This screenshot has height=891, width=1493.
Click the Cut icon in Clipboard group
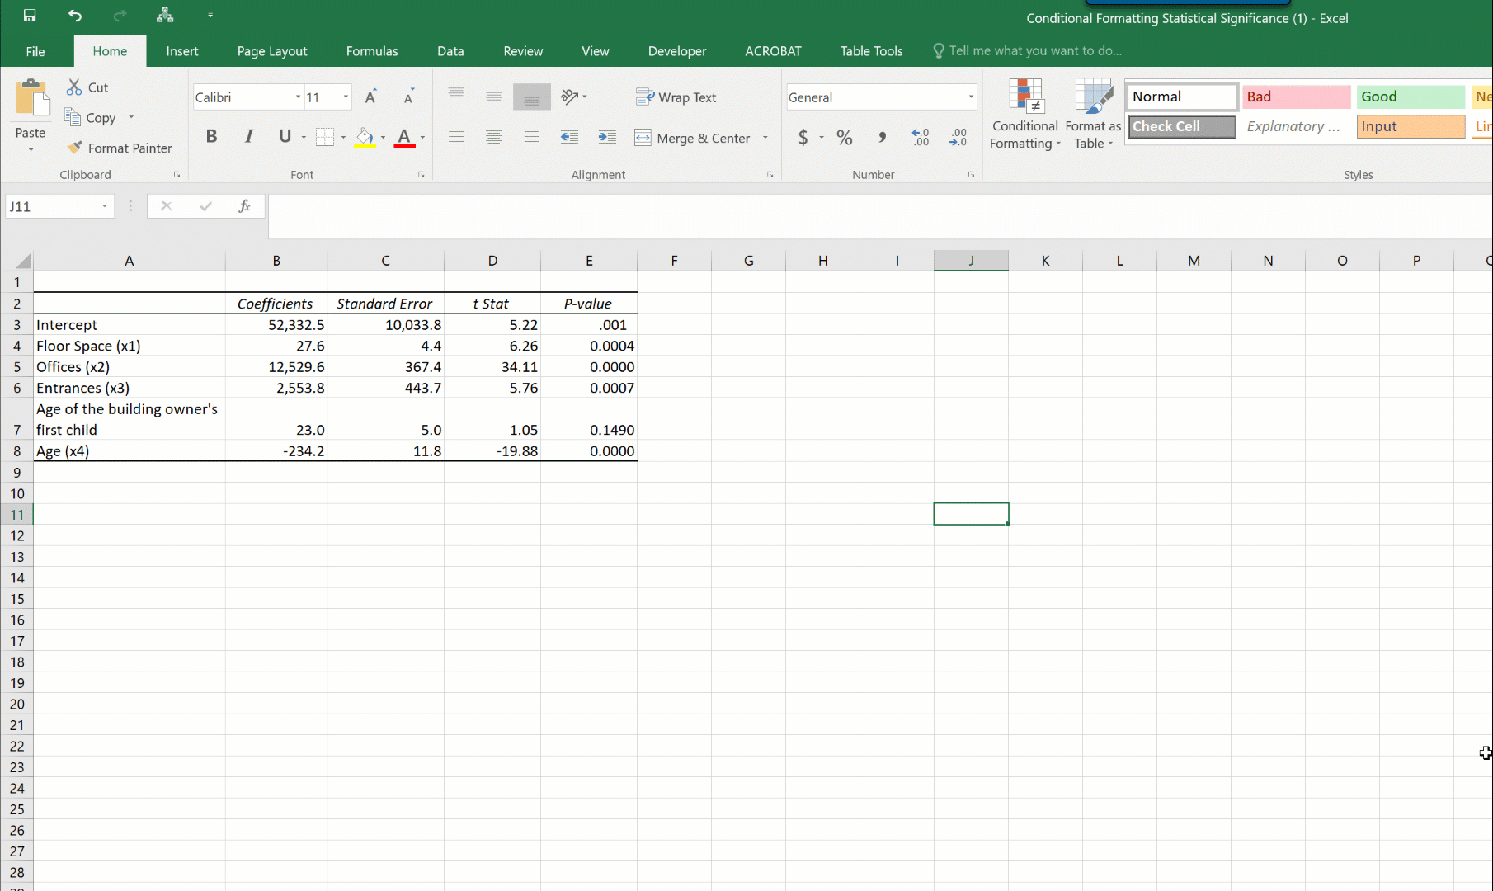click(x=87, y=87)
